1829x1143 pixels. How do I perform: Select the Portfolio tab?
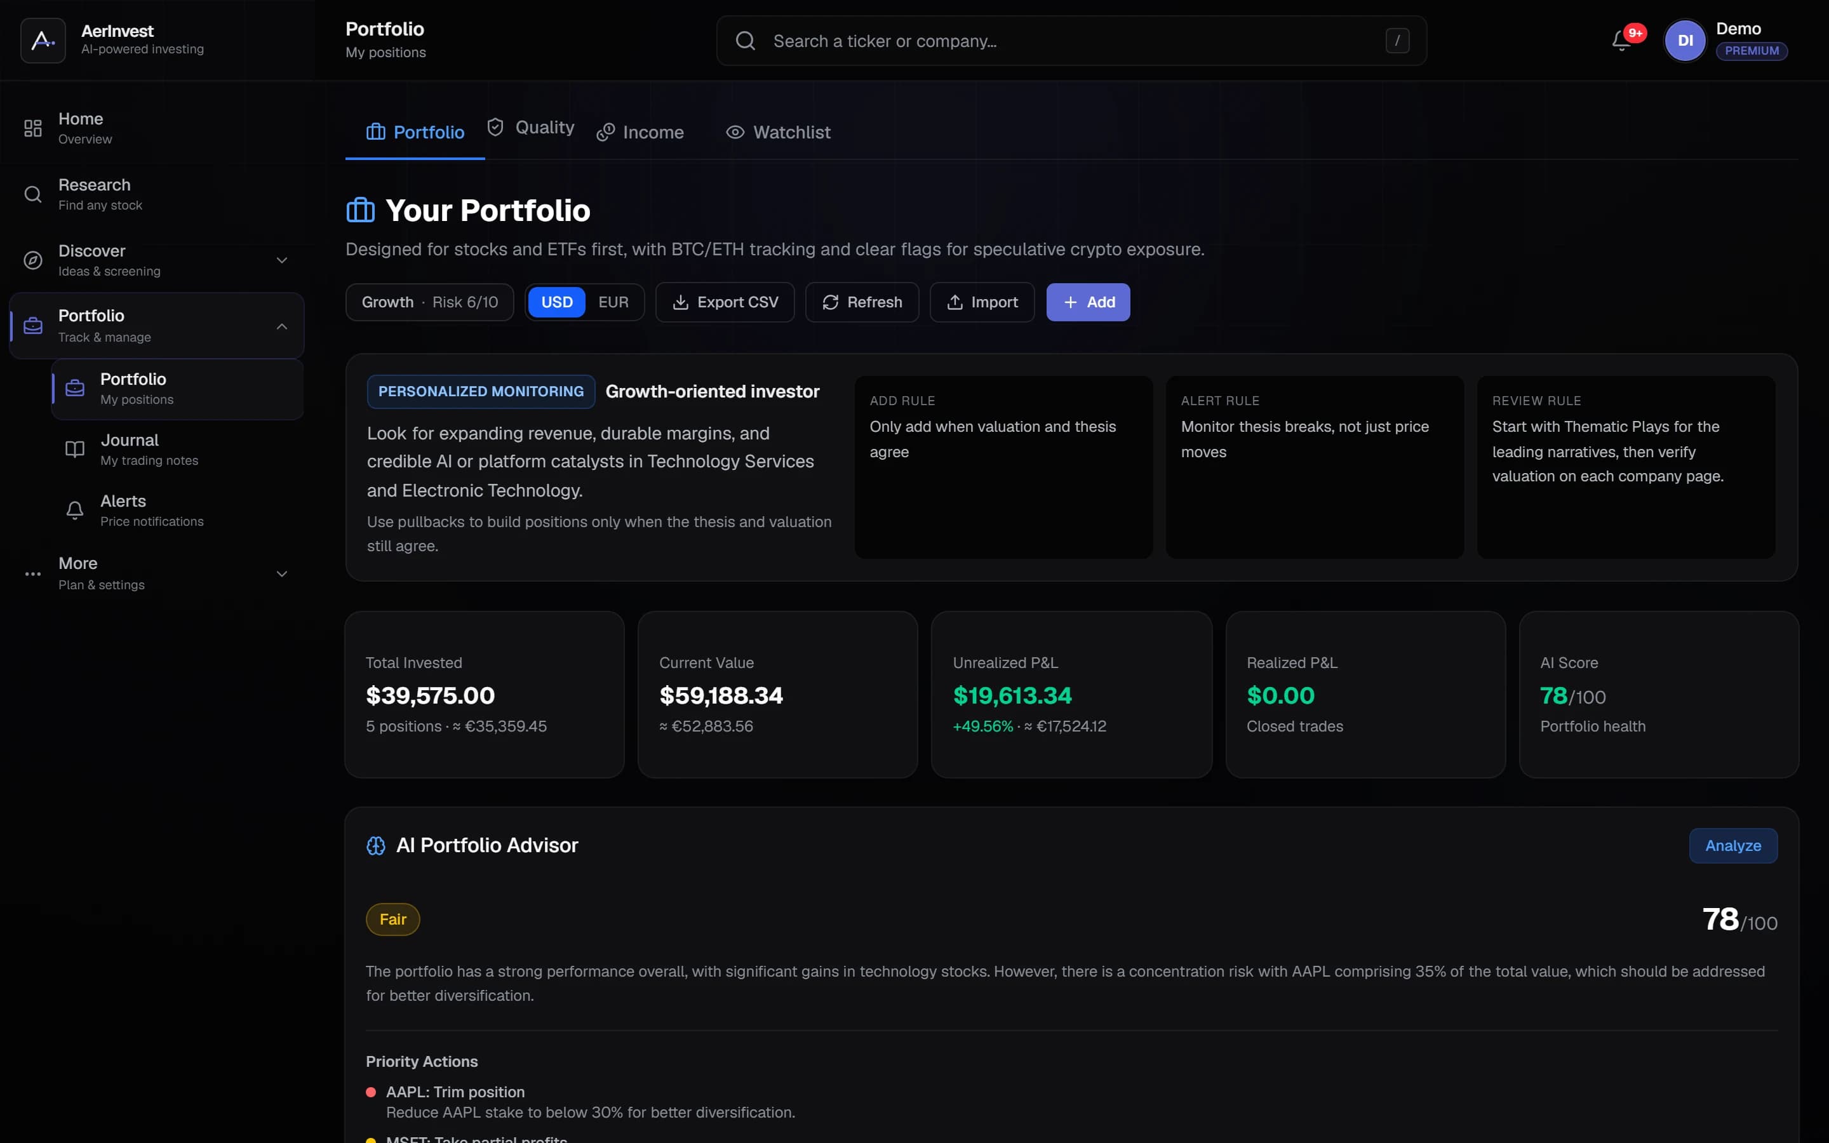[x=415, y=132]
